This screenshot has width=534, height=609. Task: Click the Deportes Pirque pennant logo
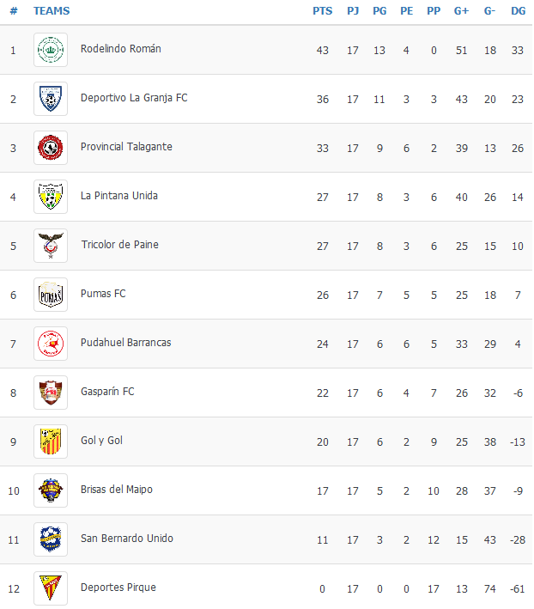tap(51, 588)
